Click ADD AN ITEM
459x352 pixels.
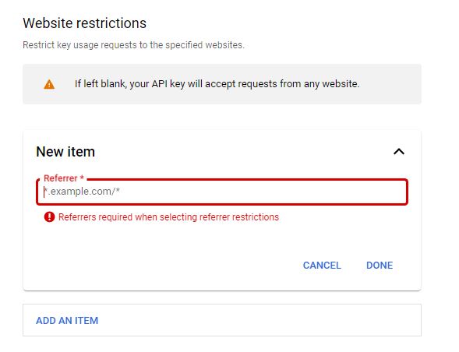click(67, 321)
